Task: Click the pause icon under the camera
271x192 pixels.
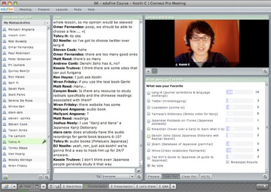Action: (148, 71)
